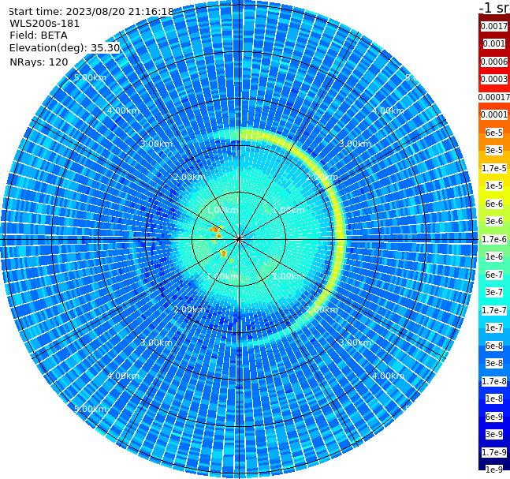The height and width of the screenshot is (479, 510).
Task: Click the 1.7e-8 colorbar tick label
Action: [x=493, y=381]
